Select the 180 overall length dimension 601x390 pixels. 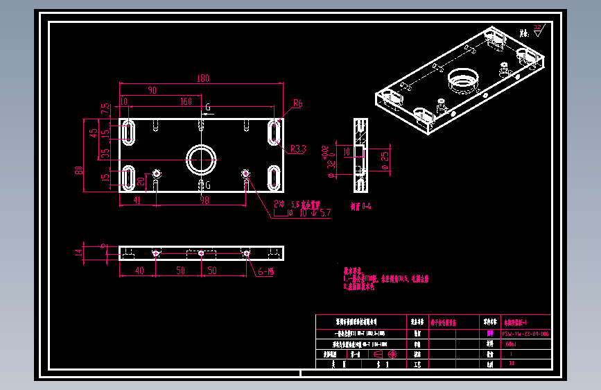[x=203, y=78]
